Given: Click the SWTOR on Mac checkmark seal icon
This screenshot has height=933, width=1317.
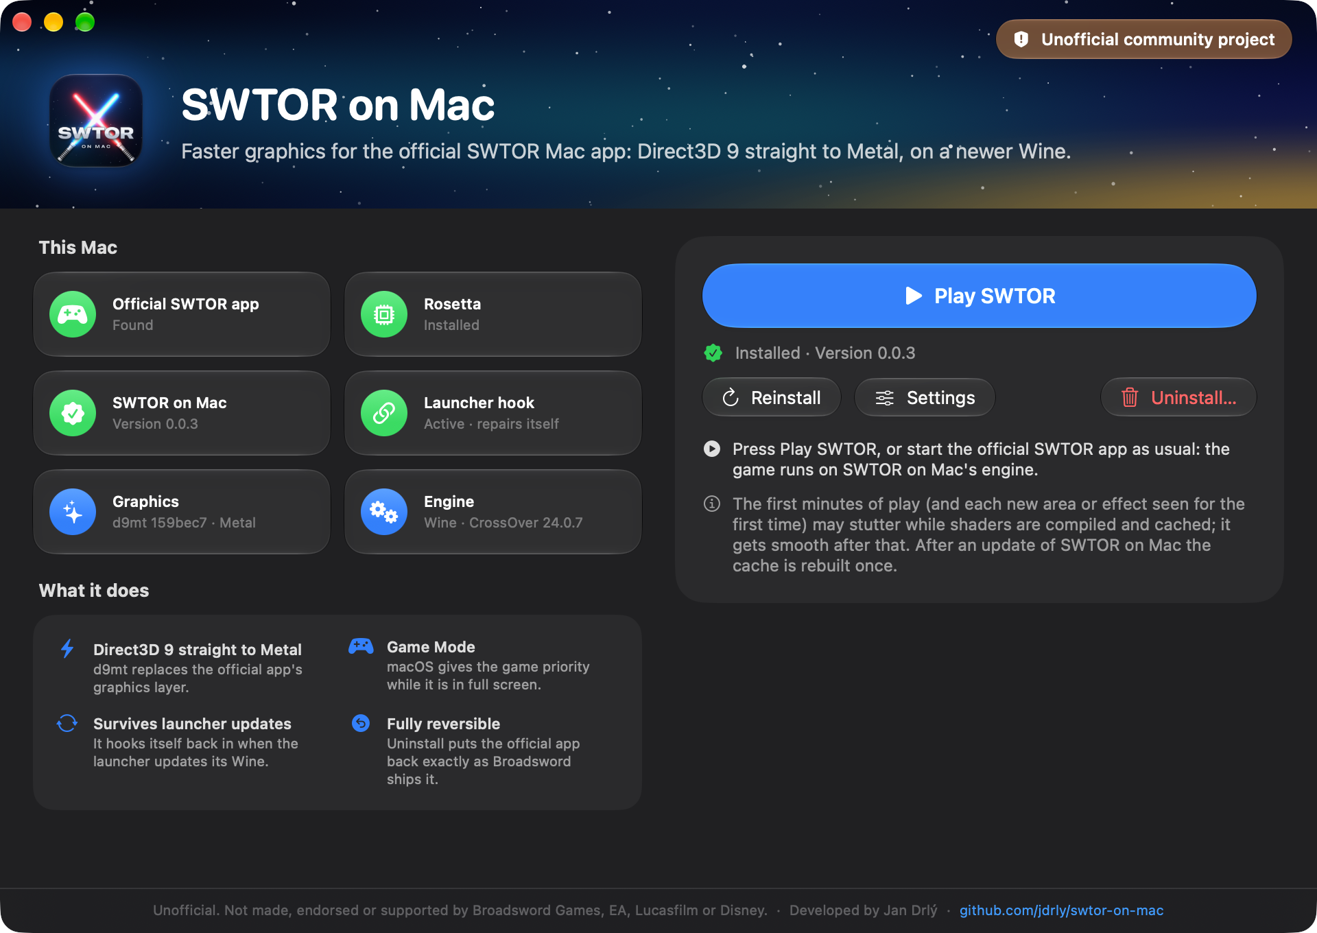Looking at the screenshot, I should click(73, 413).
